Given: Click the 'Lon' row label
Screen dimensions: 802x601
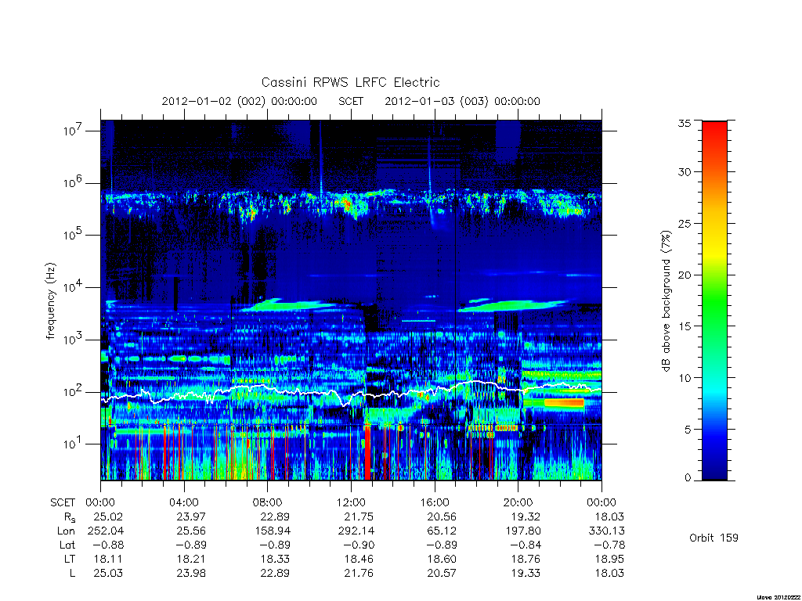Looking at the screenshot, I should click(x=66, y=531).
